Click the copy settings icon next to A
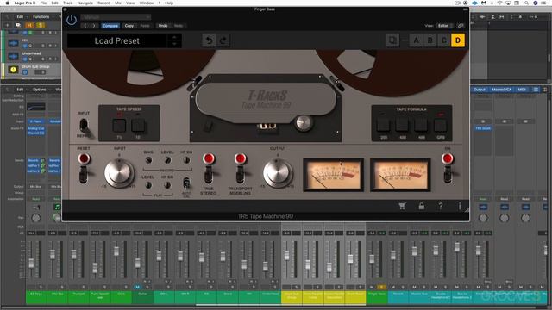The image size is (552, 310). 392,40
